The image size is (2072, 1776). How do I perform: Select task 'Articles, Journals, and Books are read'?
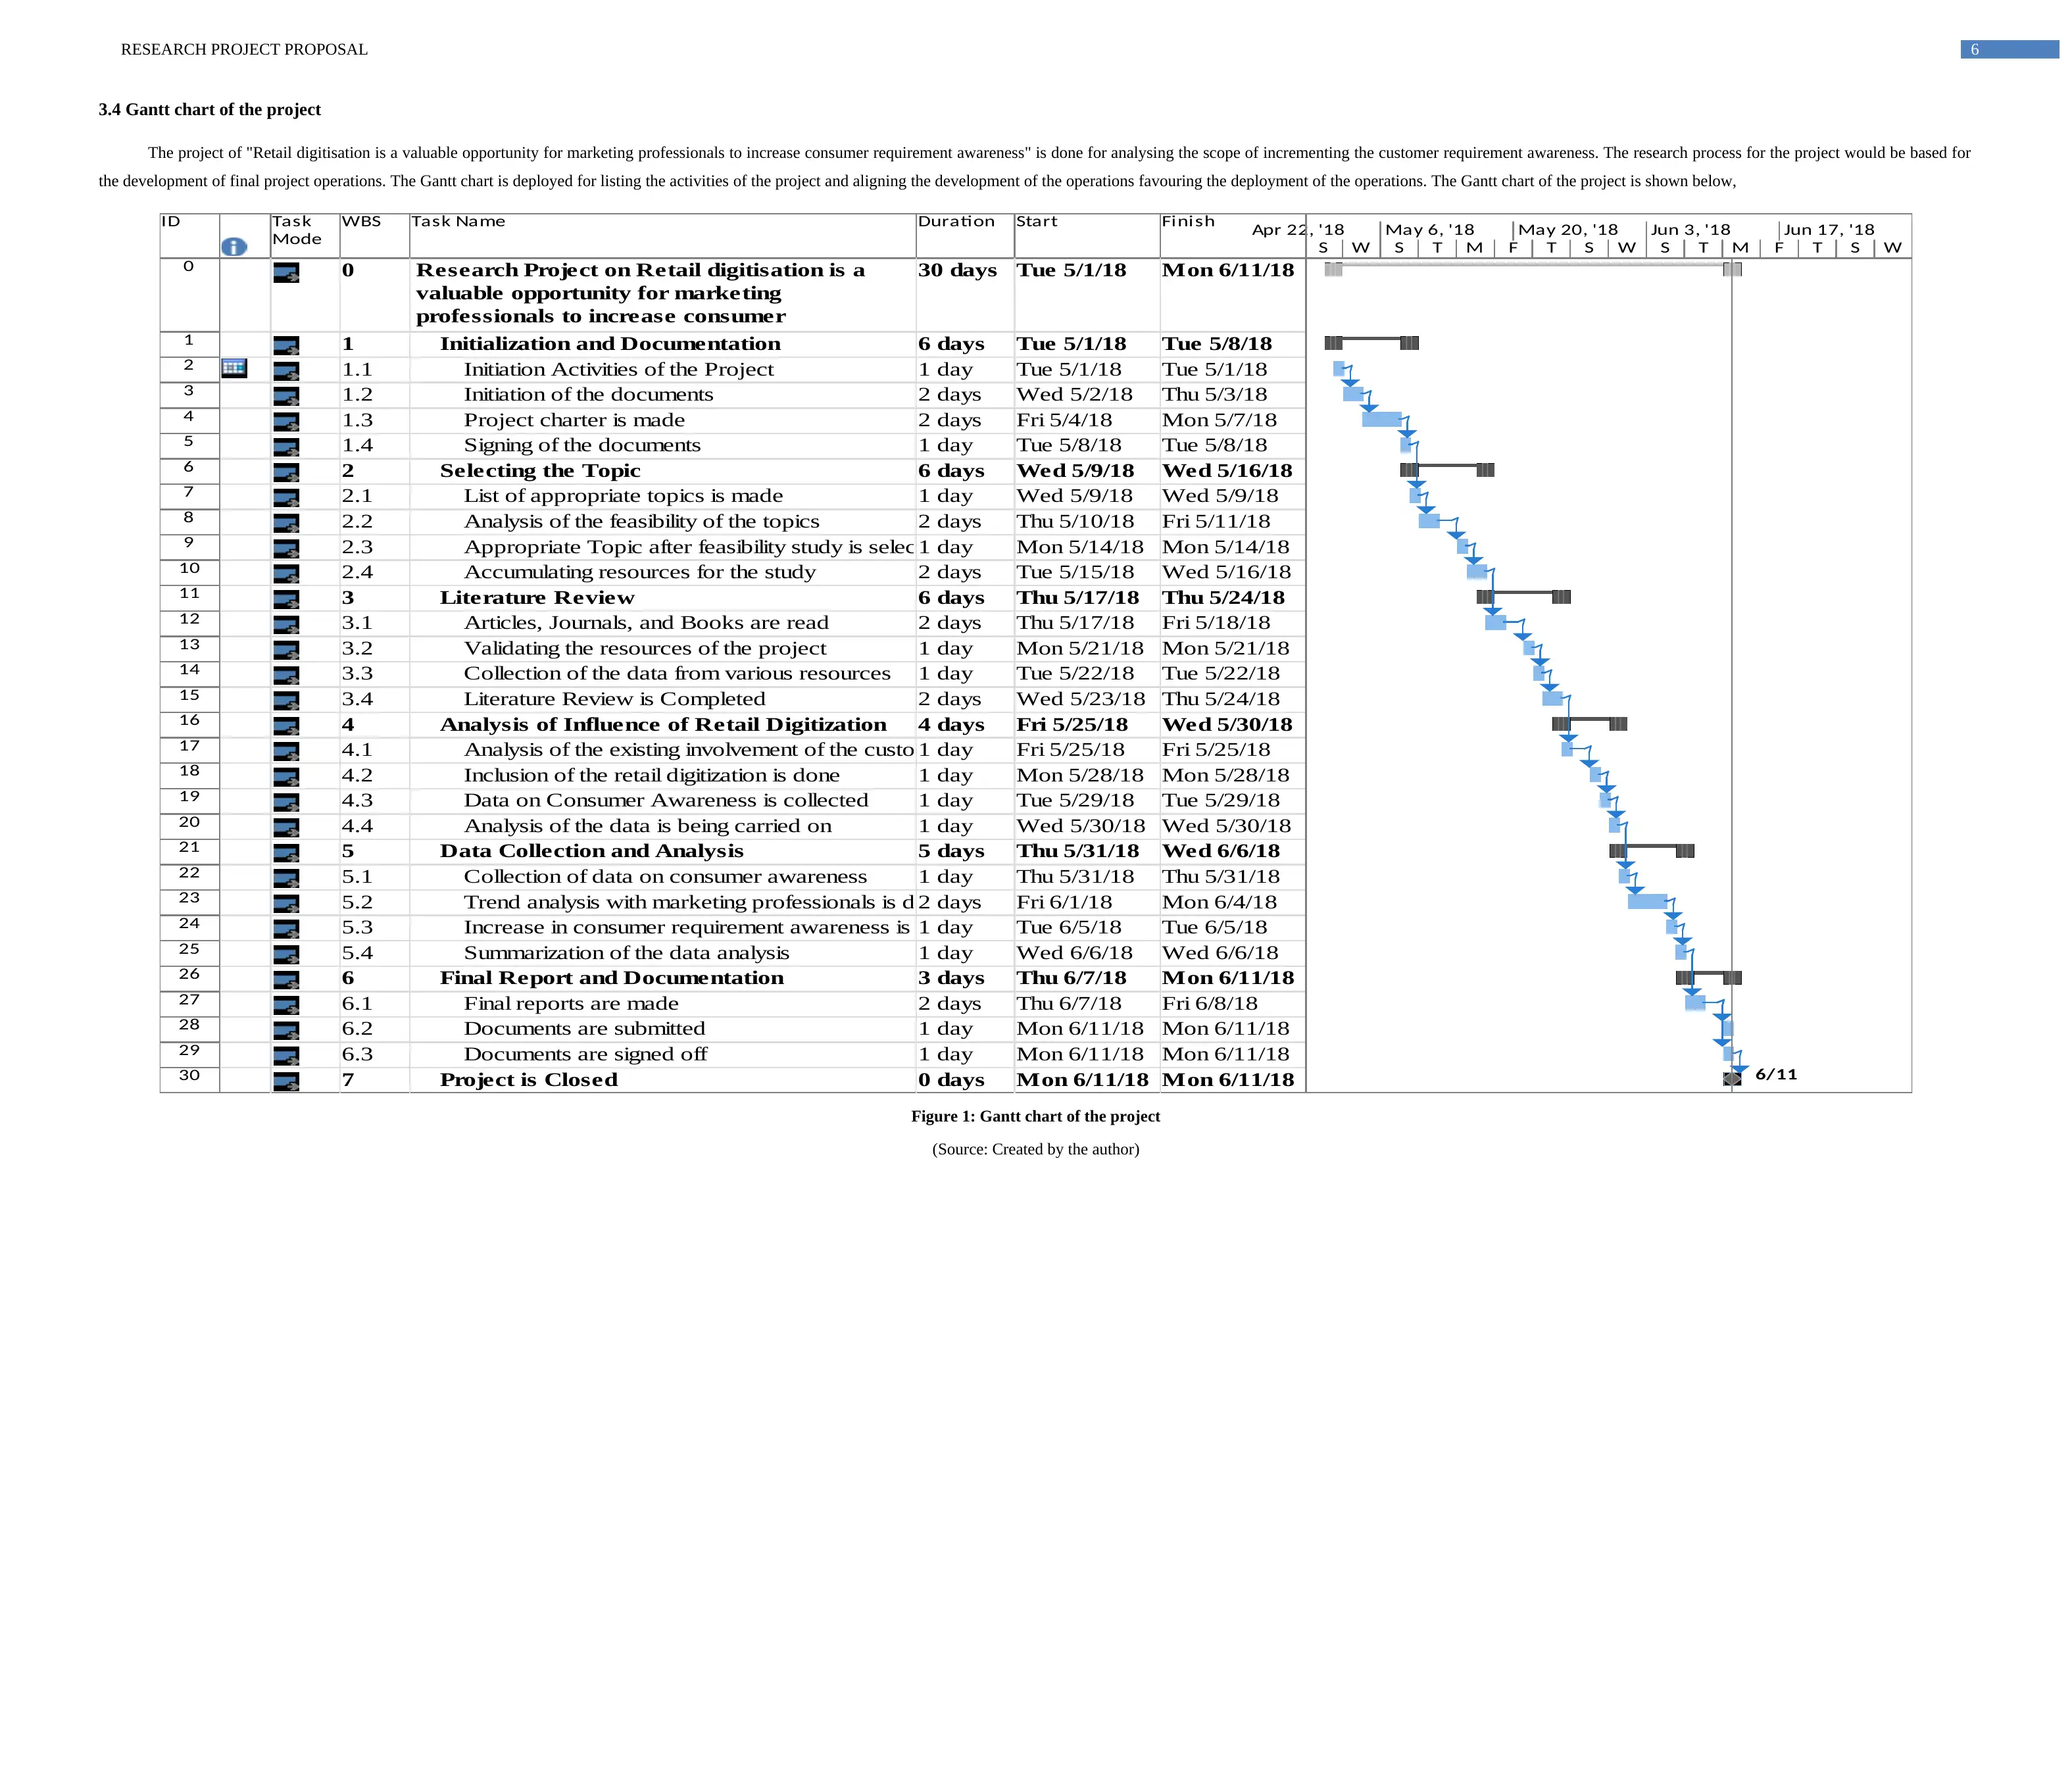coord(646,623)
